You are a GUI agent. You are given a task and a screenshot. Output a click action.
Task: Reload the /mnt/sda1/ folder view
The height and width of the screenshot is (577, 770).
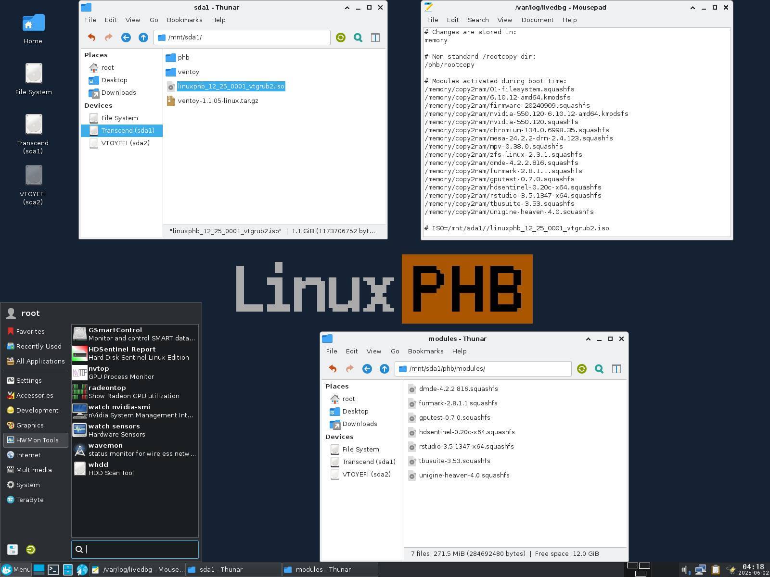point(341,38)
